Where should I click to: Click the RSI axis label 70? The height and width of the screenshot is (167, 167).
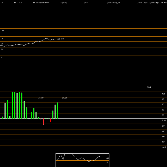point(2,38)
